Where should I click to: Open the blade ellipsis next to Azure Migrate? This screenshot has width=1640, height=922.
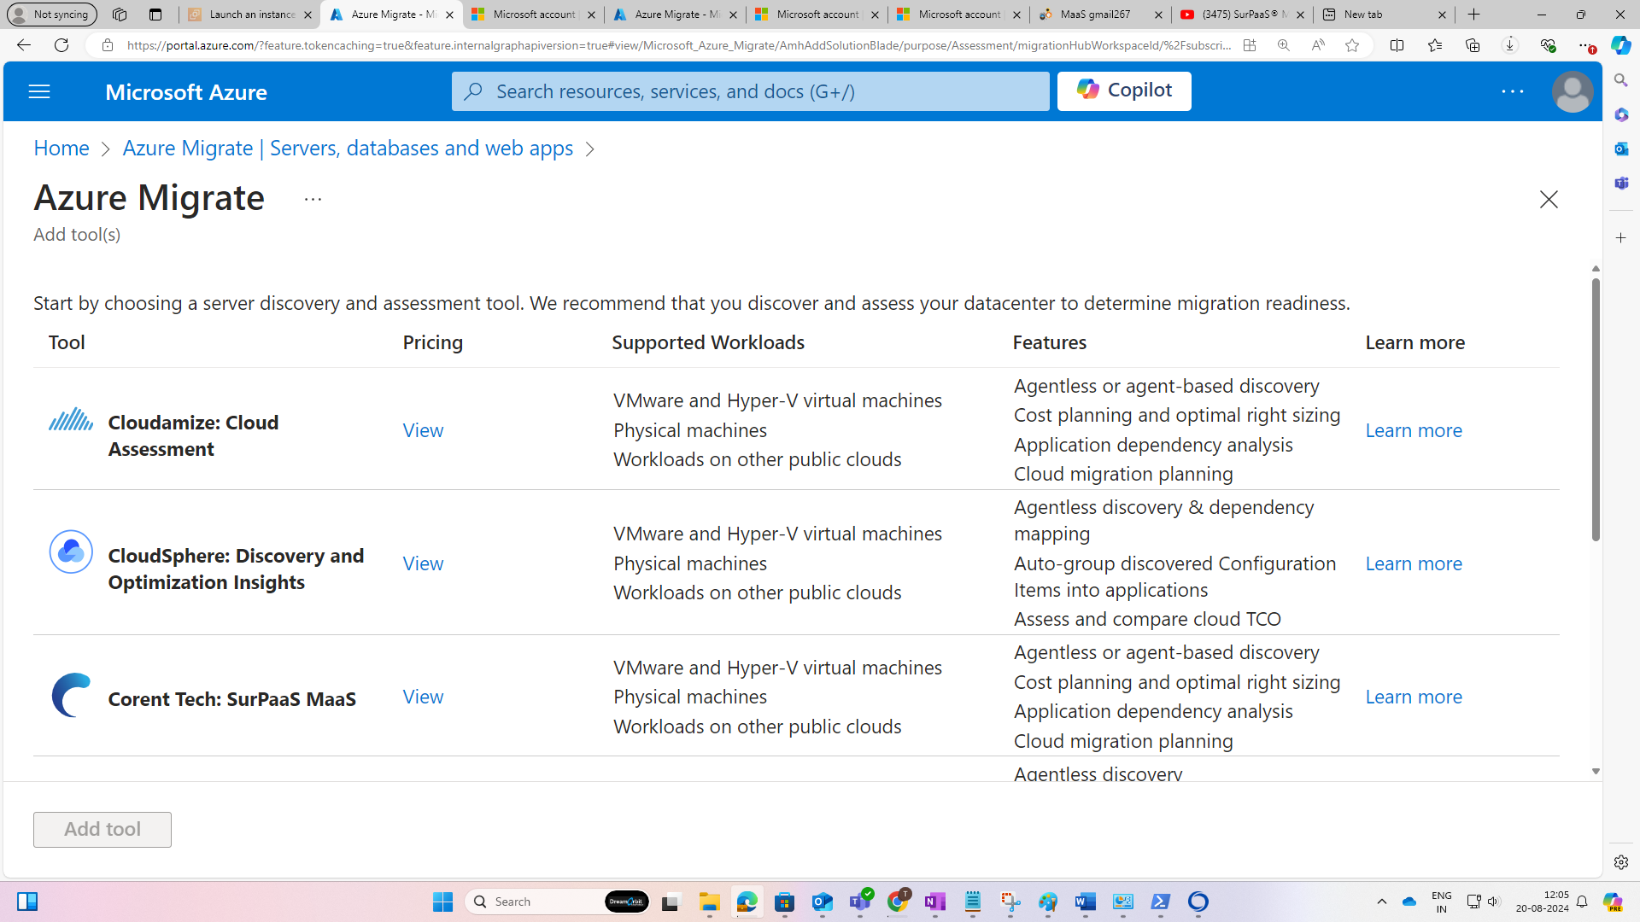pos(313,200)
